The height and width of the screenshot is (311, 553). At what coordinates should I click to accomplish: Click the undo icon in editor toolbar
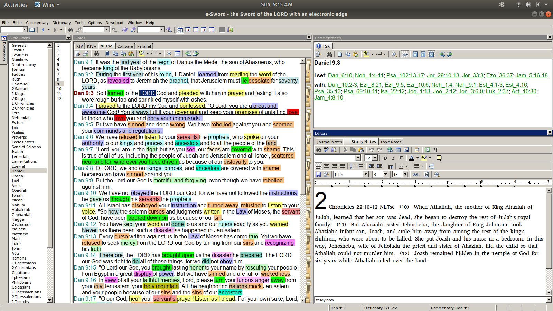tap(371, 150)
